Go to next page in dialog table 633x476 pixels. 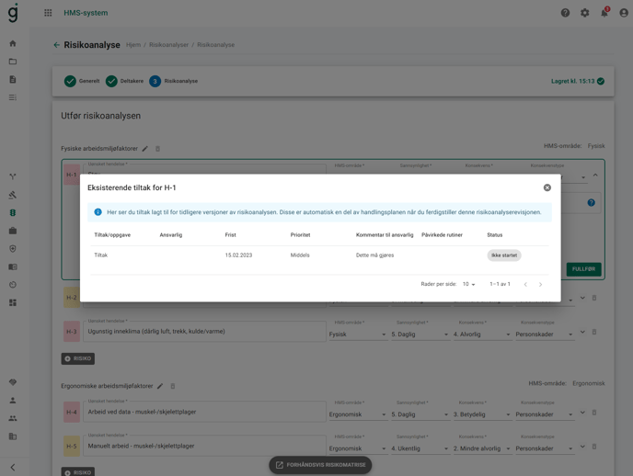pyautogui.click(x=541, y=284)
